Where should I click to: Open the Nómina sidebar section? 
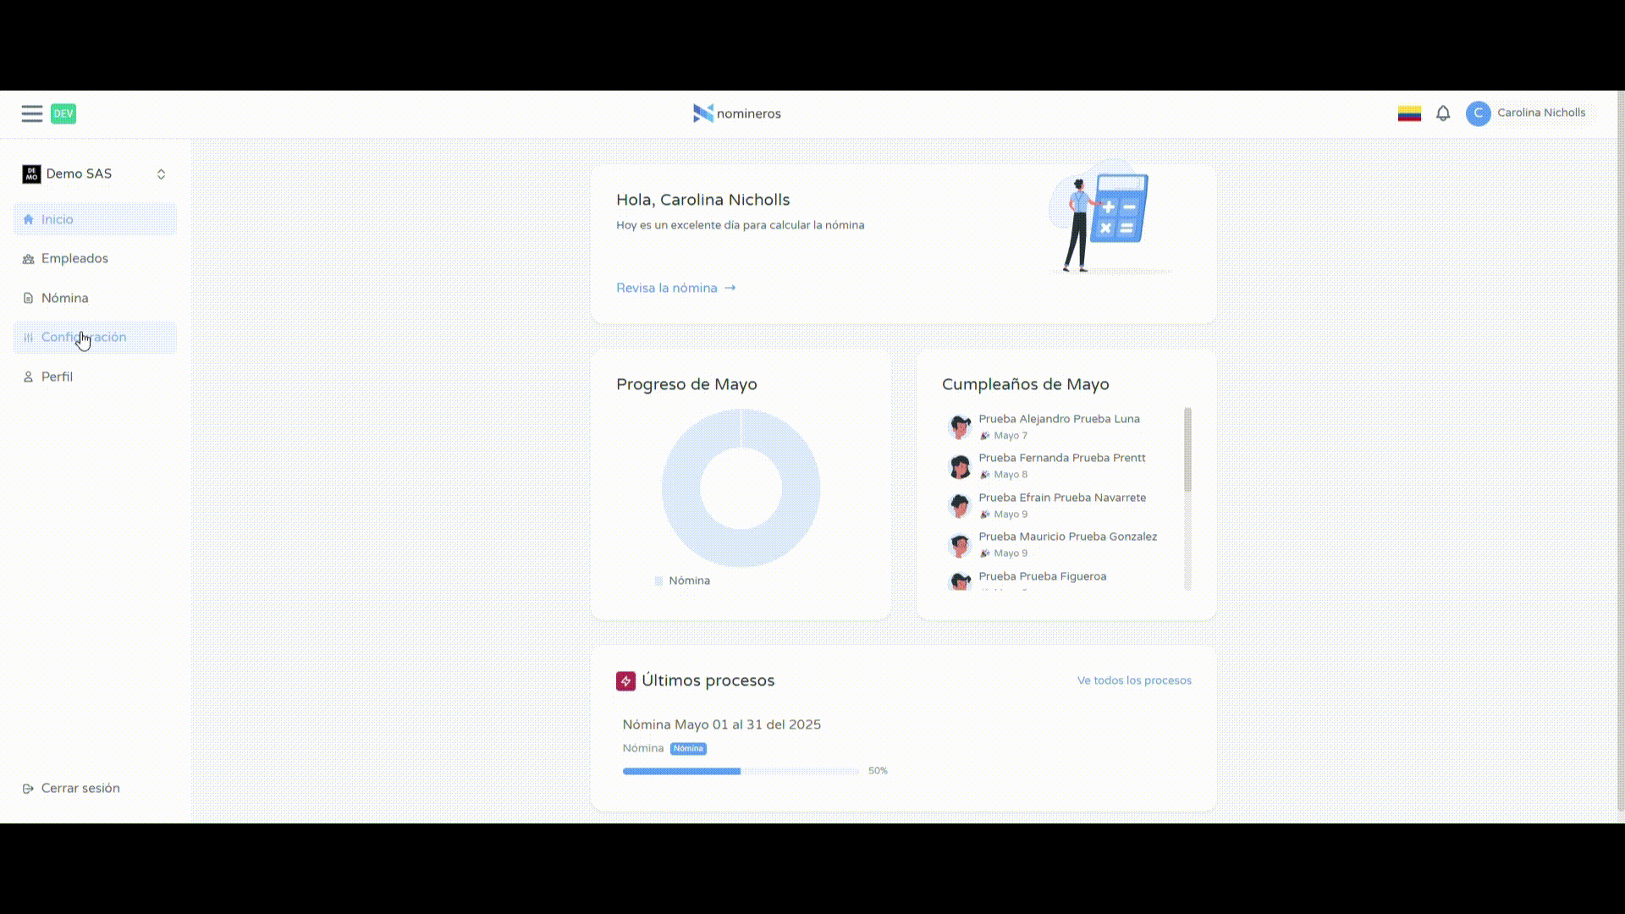pos(64,298)
